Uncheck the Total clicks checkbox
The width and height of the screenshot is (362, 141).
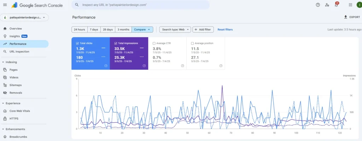pyautogui.click(x=77, y=43)
